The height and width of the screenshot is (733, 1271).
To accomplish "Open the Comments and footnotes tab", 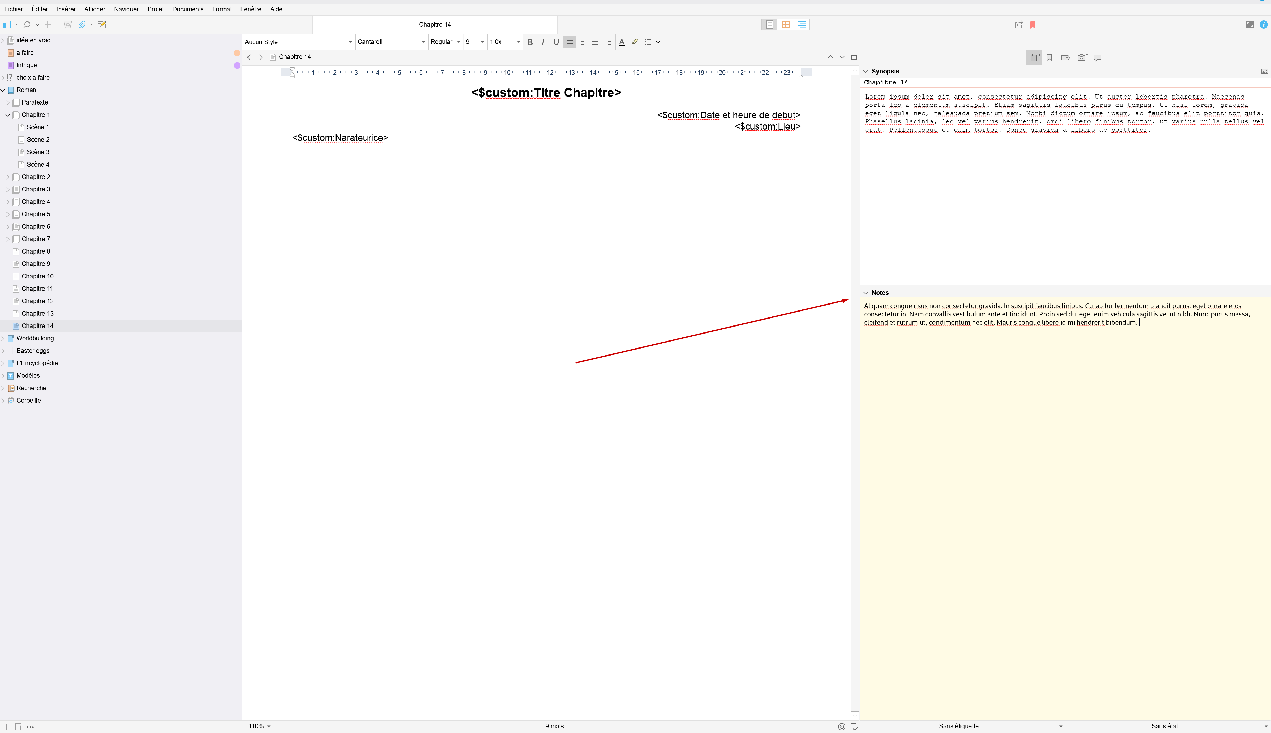I will click(1098, 57).
